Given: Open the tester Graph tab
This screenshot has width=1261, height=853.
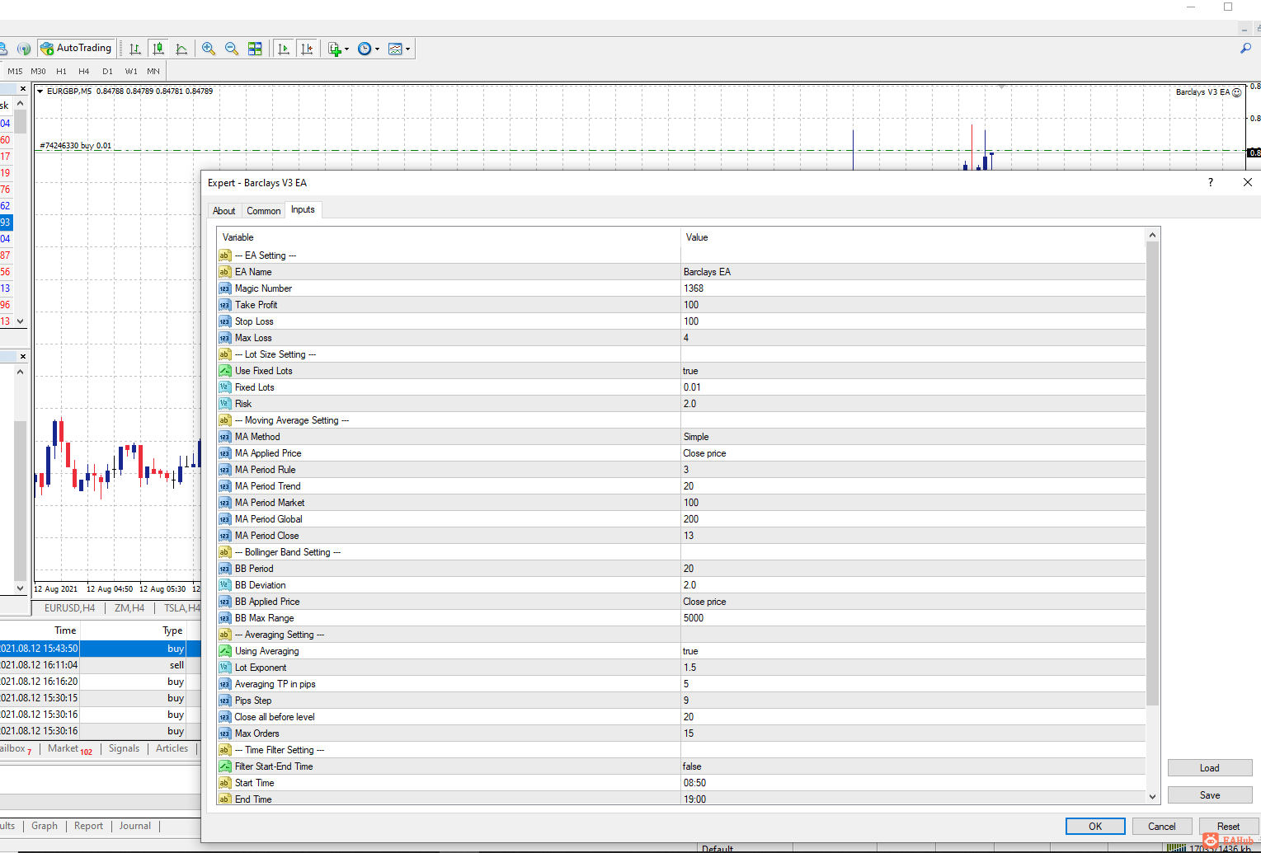Looking at the screenshot, I should click(x=45, y=826).
